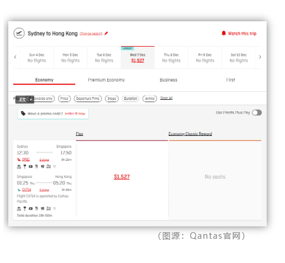Image resolution: width=285 pixels, height=263 pixels.
Task: Click the wine glass amenity icon under QF81
Action: point(25,167)
